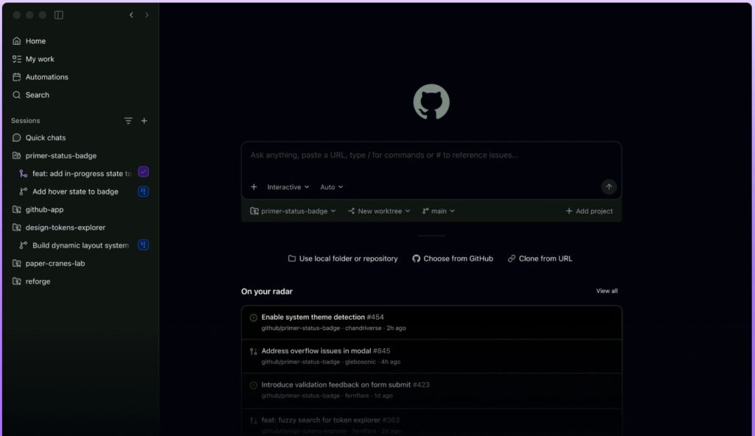This screenshot has width=755, height=436.
Task: Click blue status badge on Add hover state
Action: coord(143,191)
